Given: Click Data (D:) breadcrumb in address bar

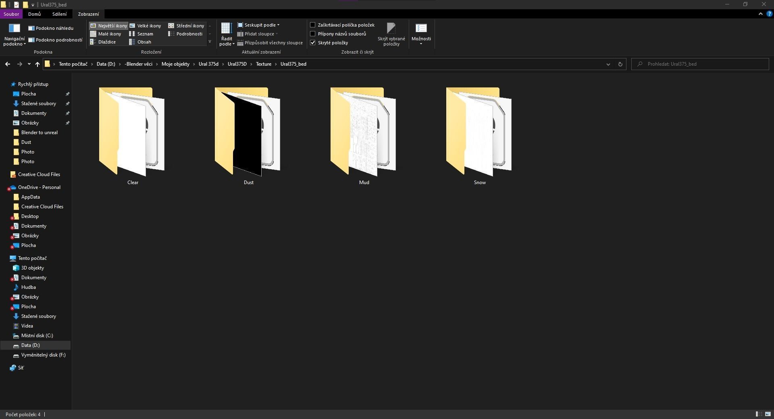Looking at the screenshot, I should point(106,64).
